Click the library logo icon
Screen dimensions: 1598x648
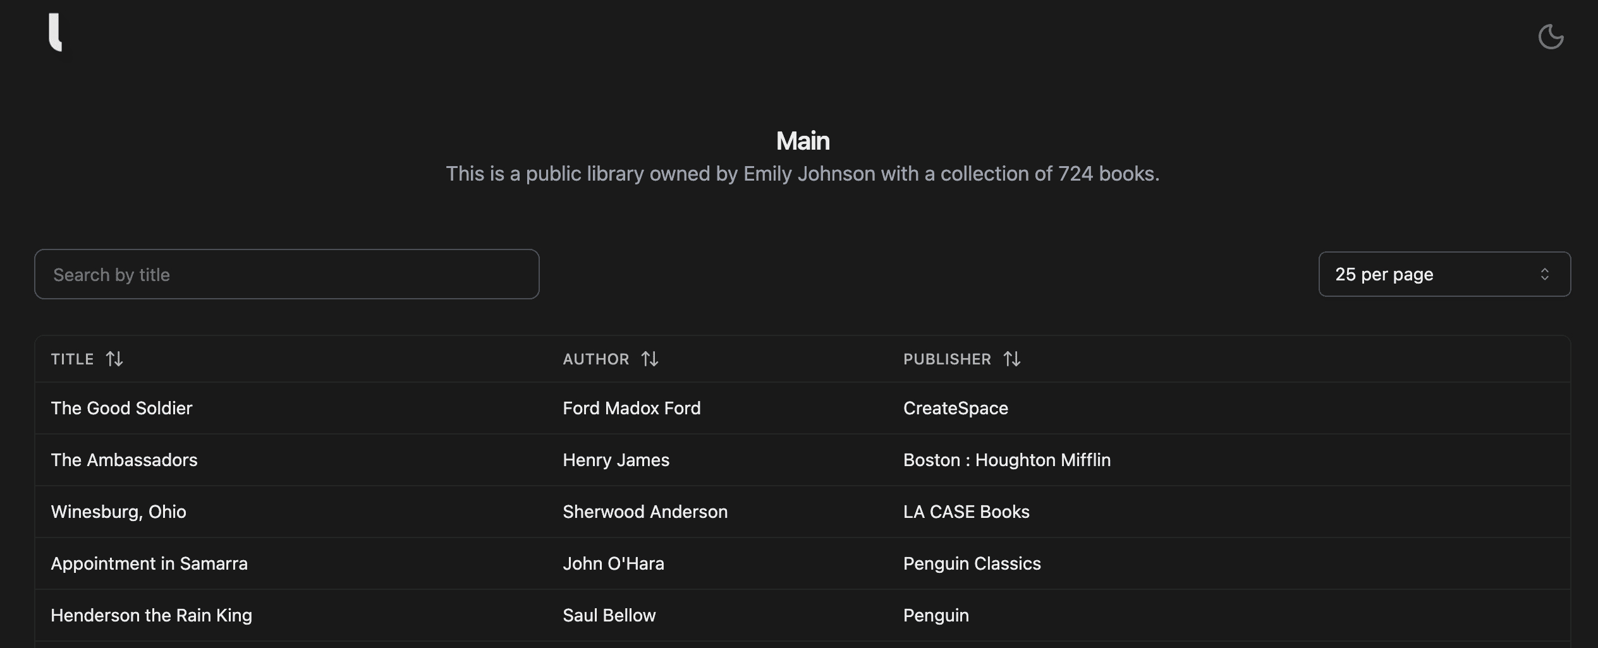click(55, 33)
